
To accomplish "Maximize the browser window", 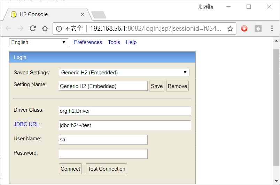I will [x=249, y=7].
